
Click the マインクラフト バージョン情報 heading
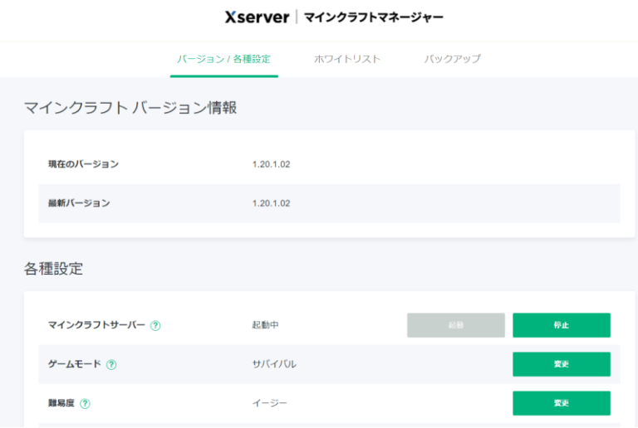tap(130, 107)
